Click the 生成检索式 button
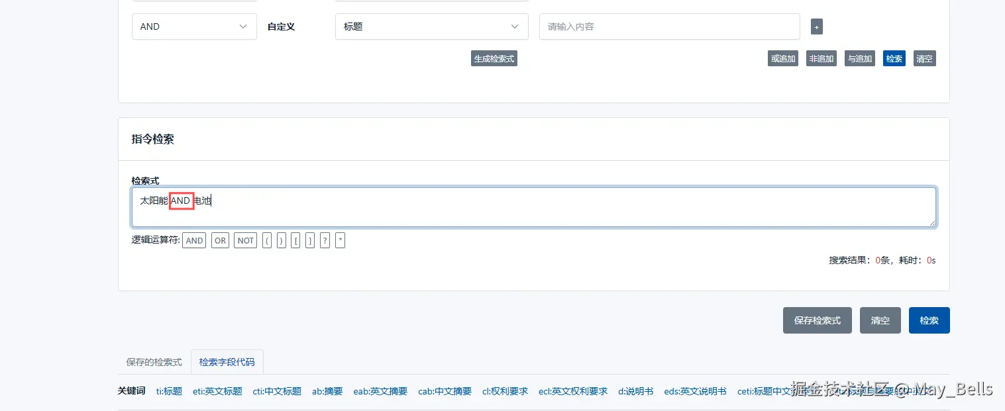 pos(494,58)
